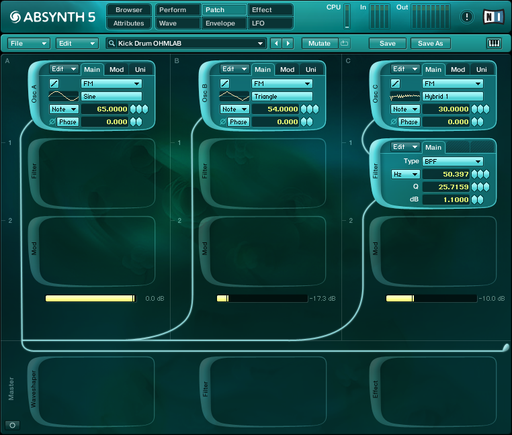
Task: Toggle Osc C Phase button
Action: 409,122
